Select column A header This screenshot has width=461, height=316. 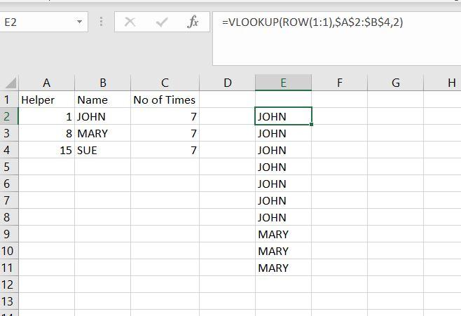point(46,83)
